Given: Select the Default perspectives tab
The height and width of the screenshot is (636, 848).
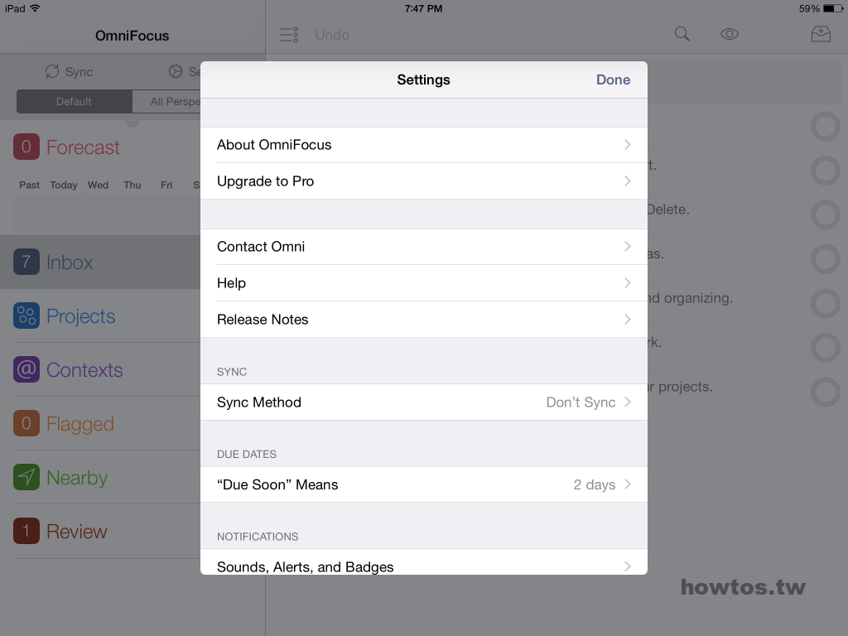Looking at the screenshot, I should (x=74, y=102).
